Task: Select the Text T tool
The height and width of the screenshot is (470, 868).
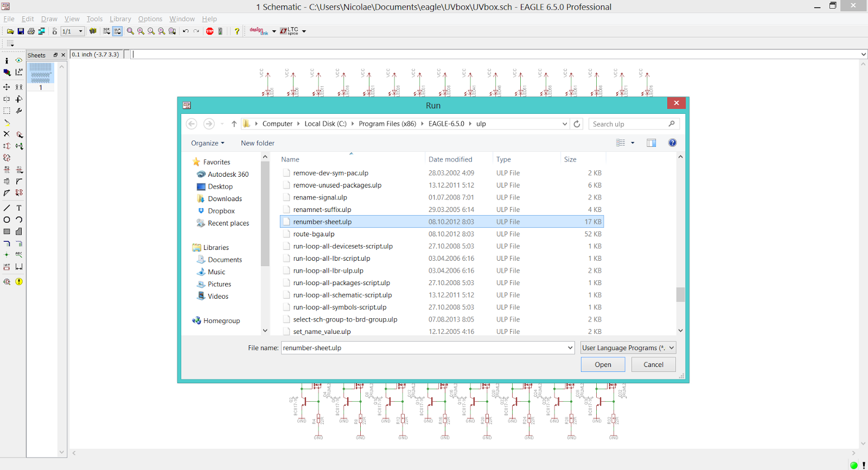Action: tap(19, 208)
